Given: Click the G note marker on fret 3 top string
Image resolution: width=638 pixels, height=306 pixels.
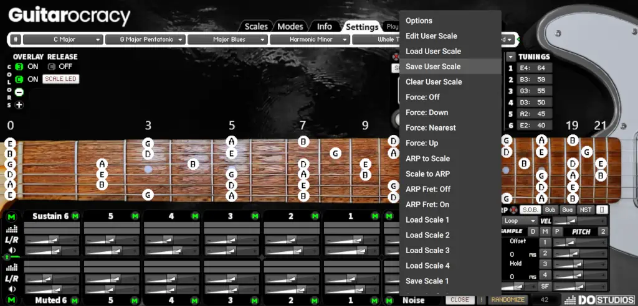Looking at the screenshot, I should tap(148, 143).
